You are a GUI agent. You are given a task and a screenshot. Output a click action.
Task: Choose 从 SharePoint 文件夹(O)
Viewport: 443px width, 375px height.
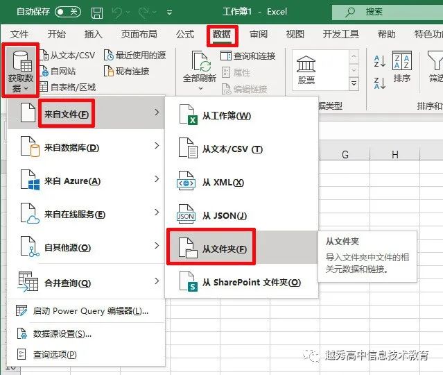[241, 282]
